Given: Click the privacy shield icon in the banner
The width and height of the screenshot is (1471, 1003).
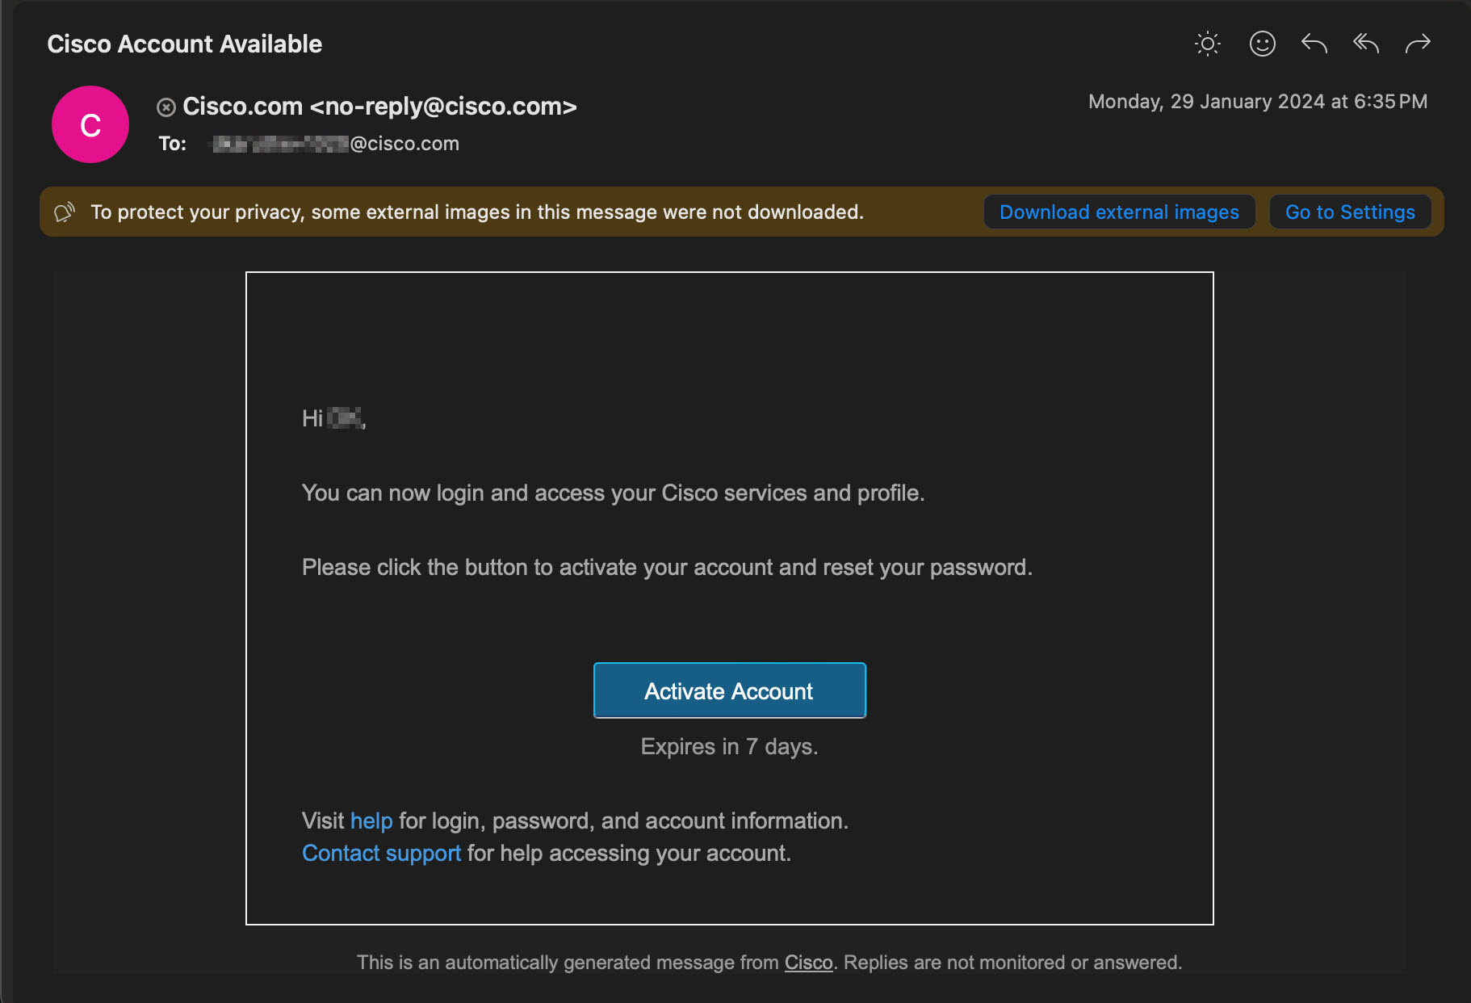Looking at the screenshot, I should pyautogui.click(x=65, y=212).
